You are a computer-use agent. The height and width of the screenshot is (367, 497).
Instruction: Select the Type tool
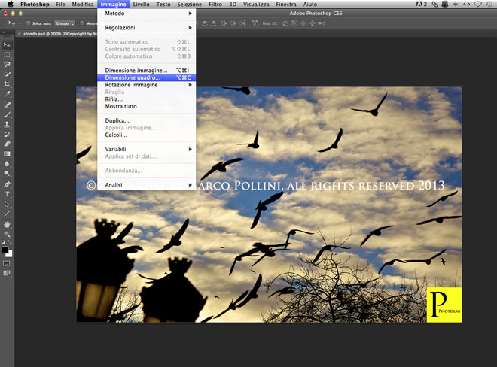pos(7,194)
